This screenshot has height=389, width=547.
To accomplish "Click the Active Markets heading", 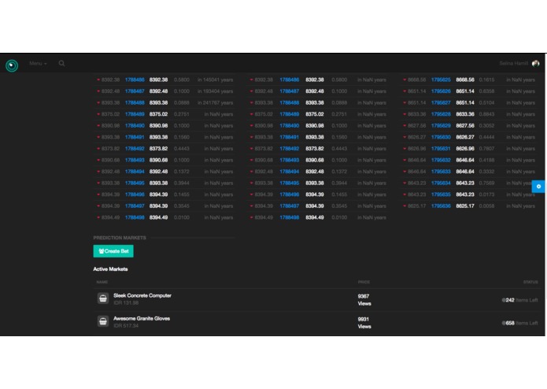I will pyautogui.click(x=110, y=269).
